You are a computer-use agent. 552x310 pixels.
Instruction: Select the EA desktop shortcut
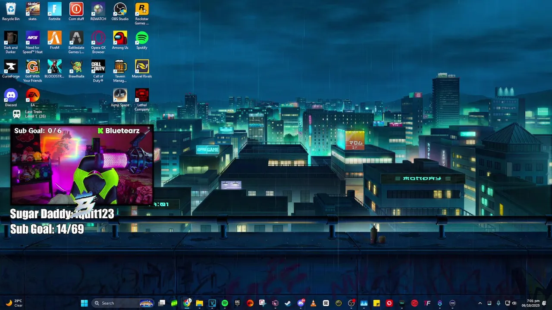click(33, 97)
